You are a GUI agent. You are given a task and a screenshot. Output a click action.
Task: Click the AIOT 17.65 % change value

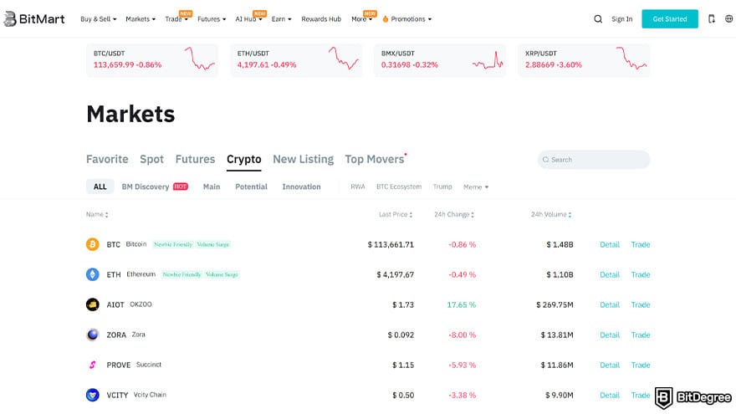(462, 304)
